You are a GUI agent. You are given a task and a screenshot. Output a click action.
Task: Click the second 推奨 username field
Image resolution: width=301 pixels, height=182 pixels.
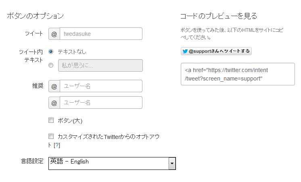[x=101, y=103]
